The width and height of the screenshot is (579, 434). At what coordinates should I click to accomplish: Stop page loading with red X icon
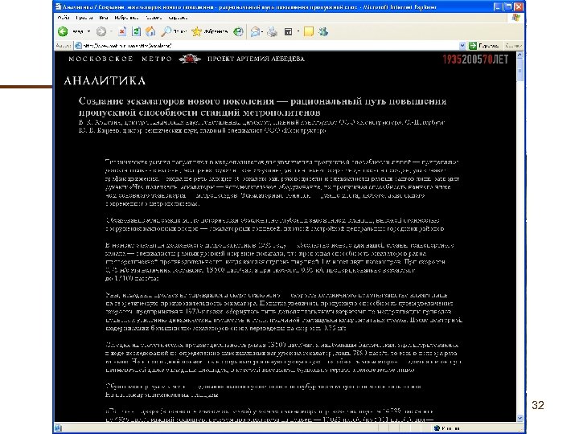122,31
